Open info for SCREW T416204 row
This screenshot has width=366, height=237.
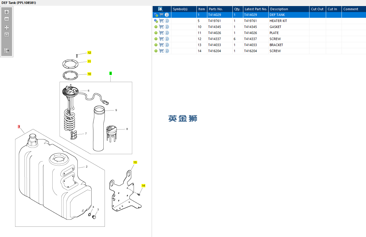(167, 51)
